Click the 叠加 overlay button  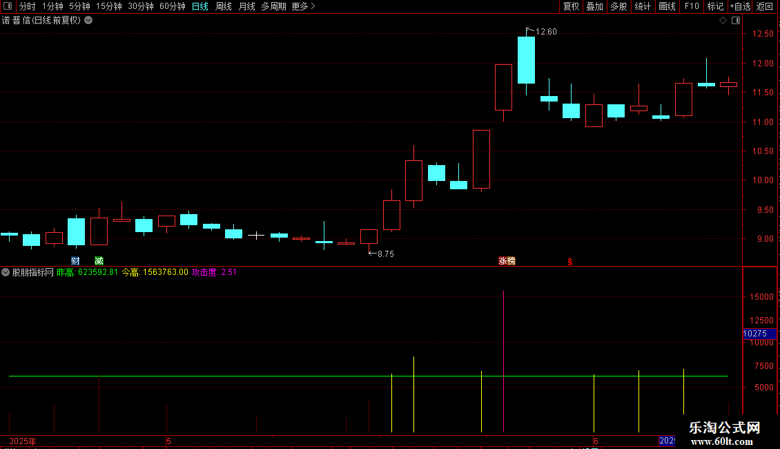594,6
